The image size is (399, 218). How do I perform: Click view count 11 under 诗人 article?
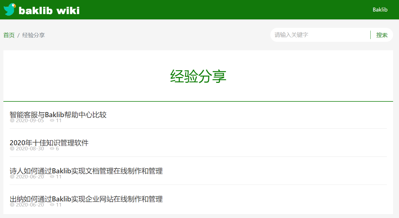coord(59,177)
